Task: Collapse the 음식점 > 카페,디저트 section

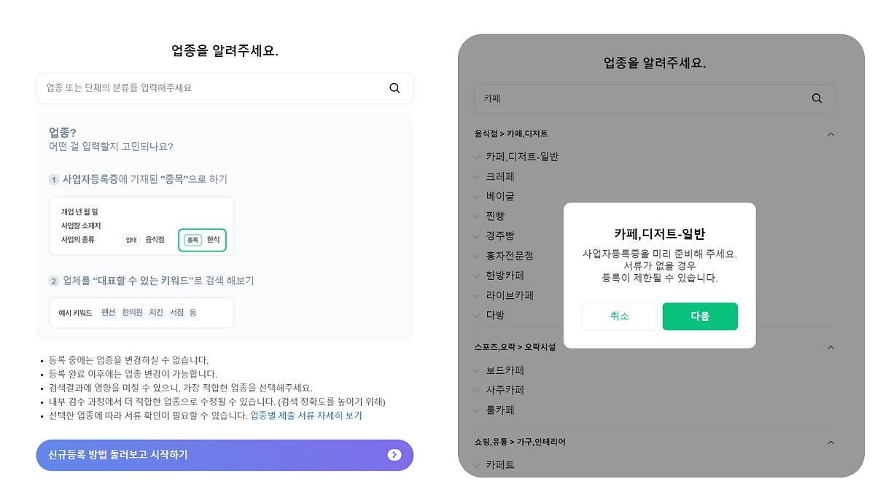Action: (x=830, y=134)
